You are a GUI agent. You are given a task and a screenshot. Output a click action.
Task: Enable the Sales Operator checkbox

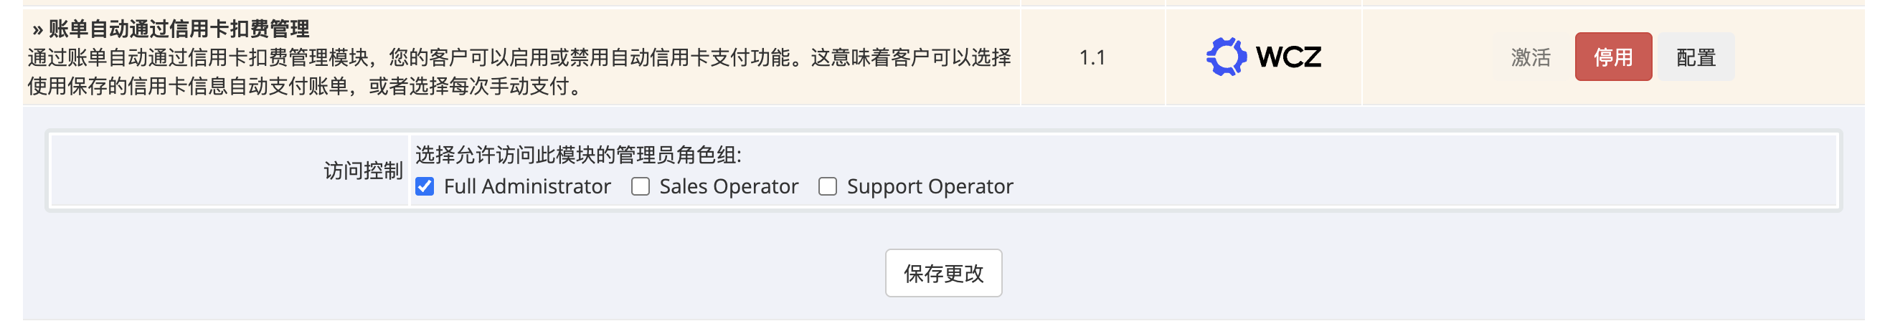point(641,186)
